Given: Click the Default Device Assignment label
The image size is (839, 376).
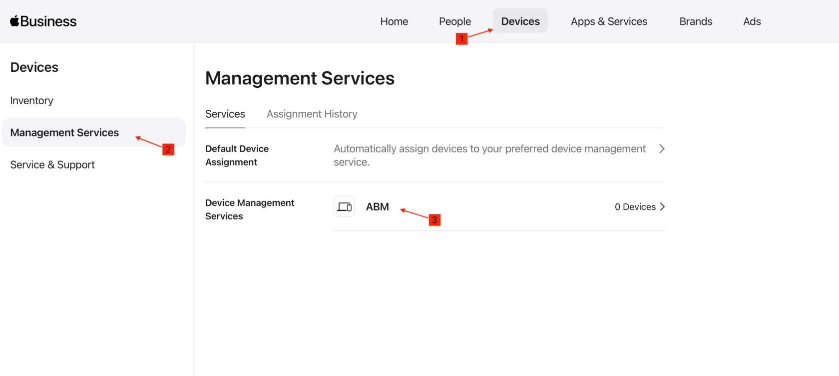Looking at the screenshot, I should click(237, 155).
